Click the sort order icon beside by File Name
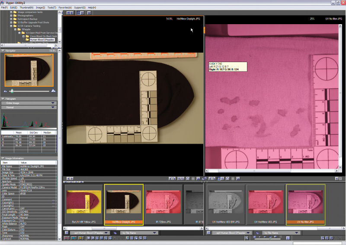This screenshot has width=346, height=245. coord(115,232)
